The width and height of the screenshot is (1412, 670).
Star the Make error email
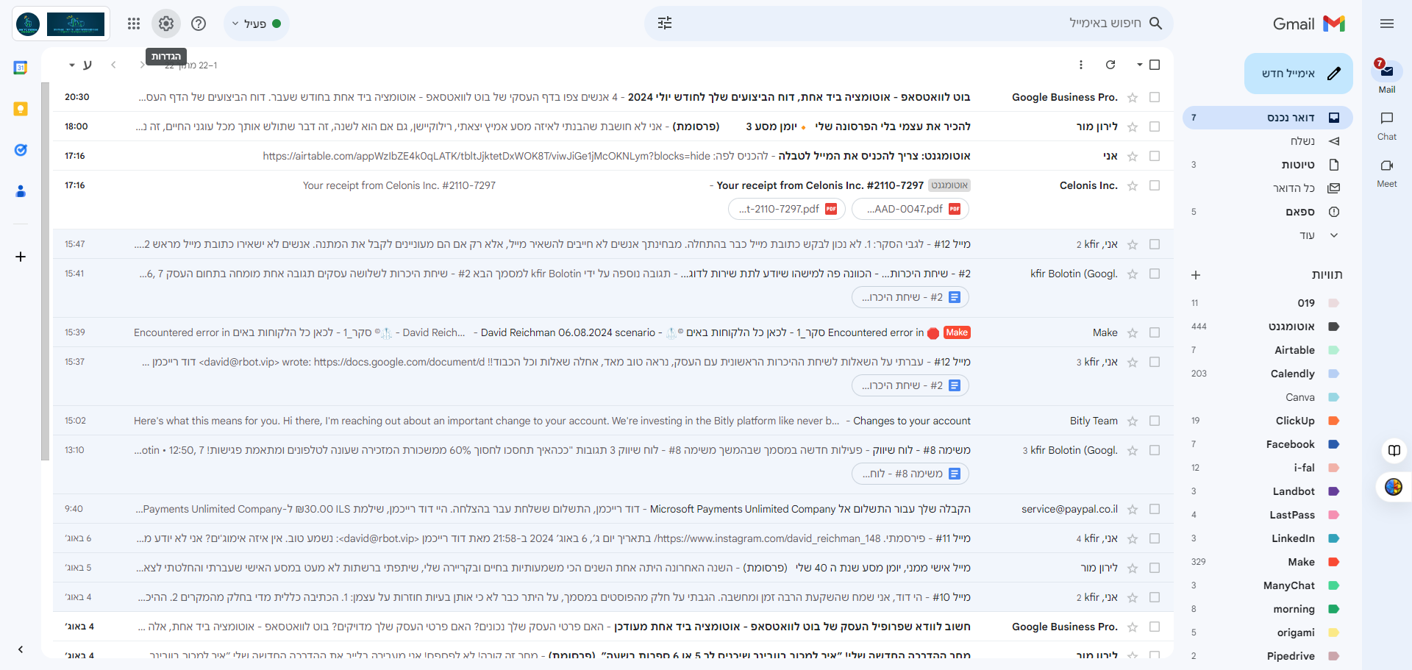click(1133, 332)
